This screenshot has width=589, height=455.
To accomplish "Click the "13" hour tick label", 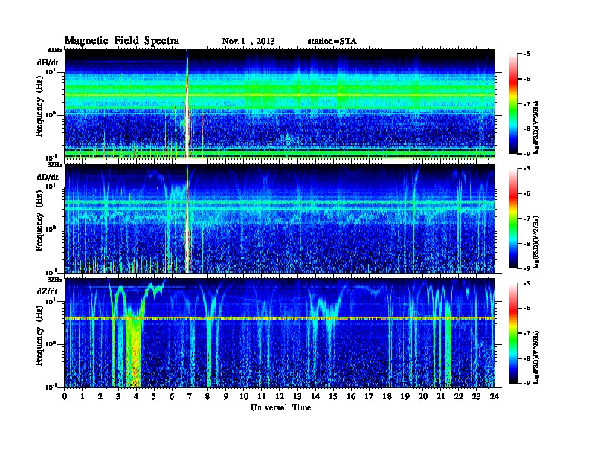I will (297, 396).
